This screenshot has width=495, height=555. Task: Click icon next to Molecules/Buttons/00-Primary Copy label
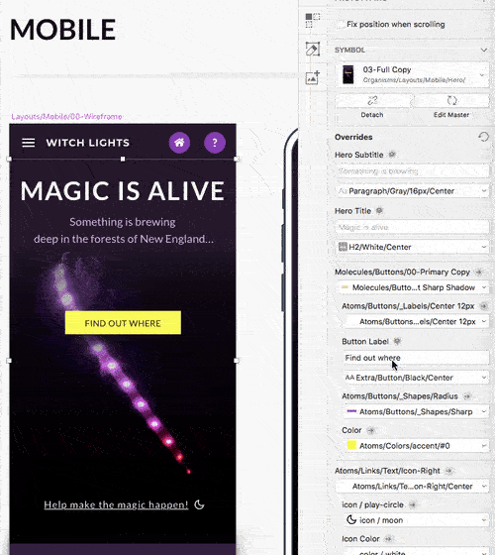479,272
